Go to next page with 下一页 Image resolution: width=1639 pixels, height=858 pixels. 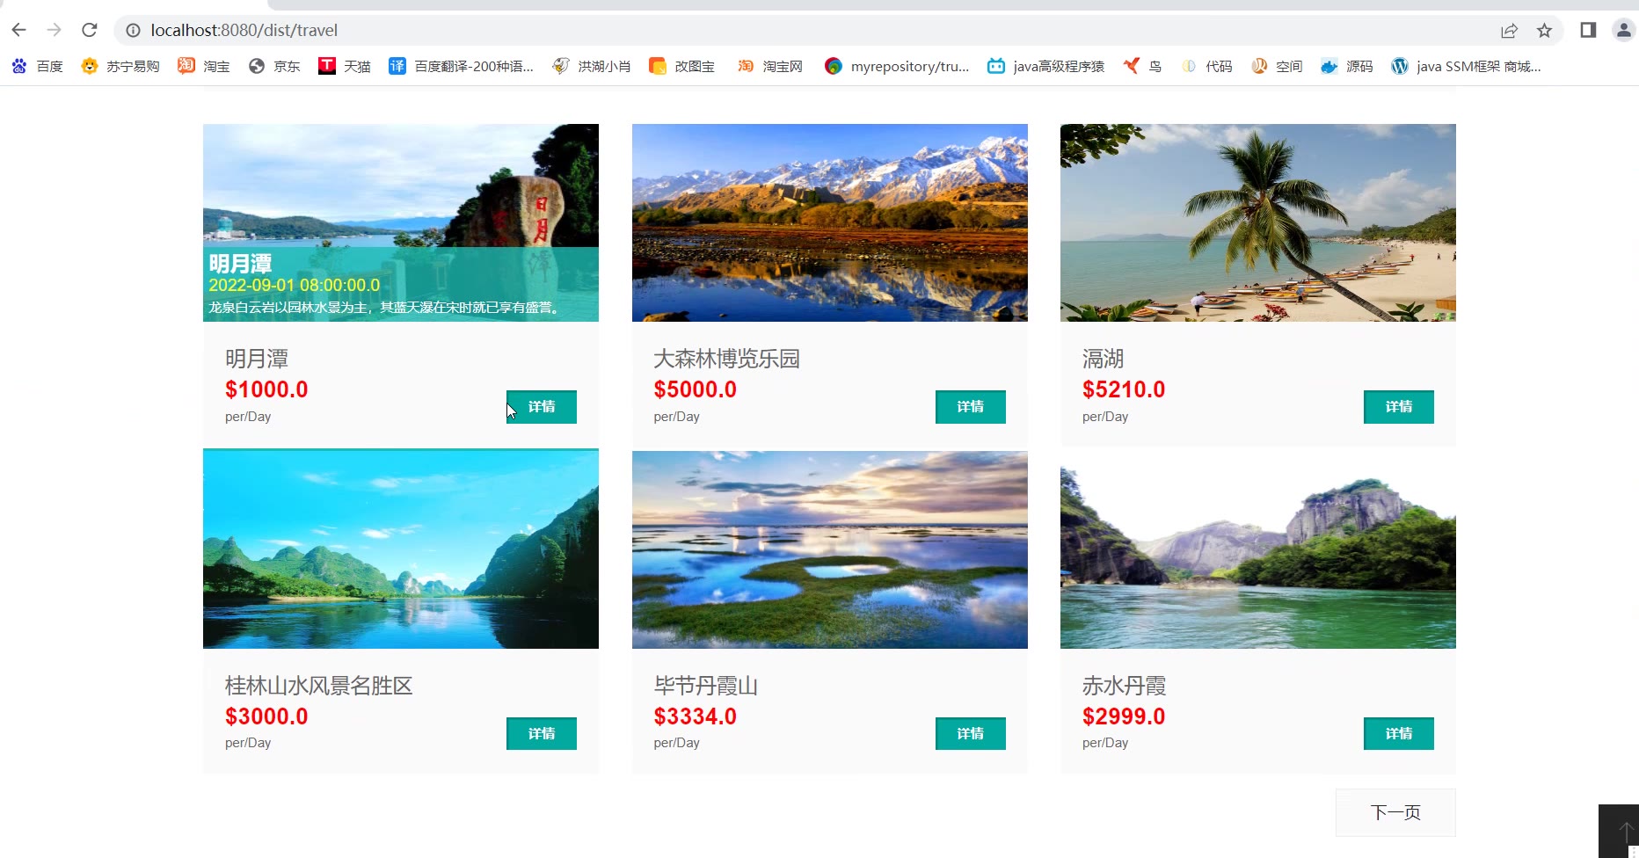[1395, 812]
